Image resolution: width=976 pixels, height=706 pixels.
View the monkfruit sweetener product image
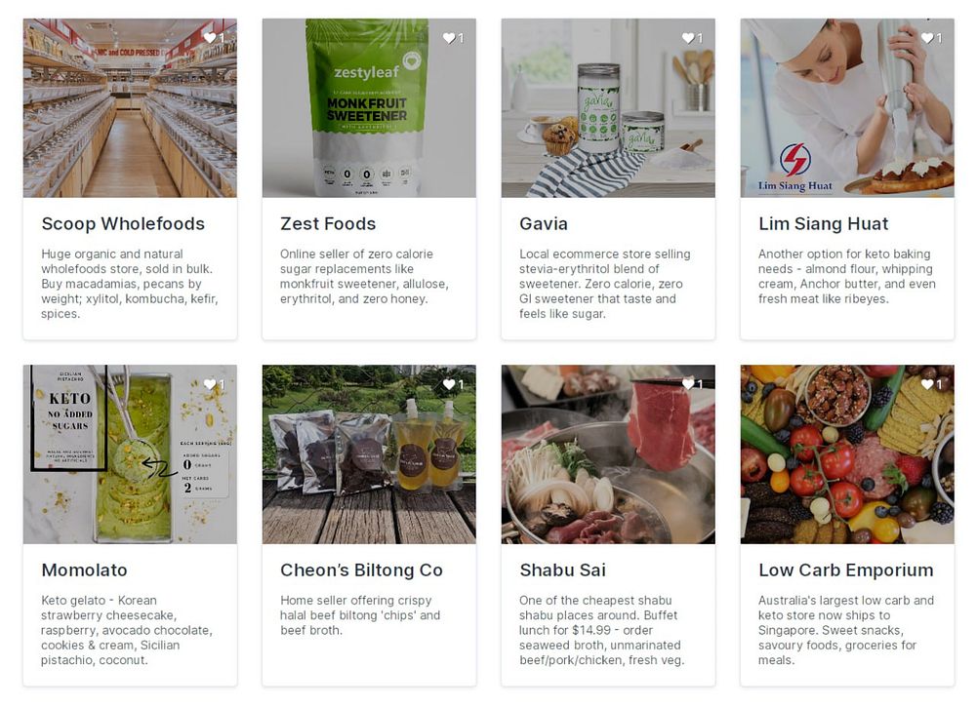(x=369, y=108)
